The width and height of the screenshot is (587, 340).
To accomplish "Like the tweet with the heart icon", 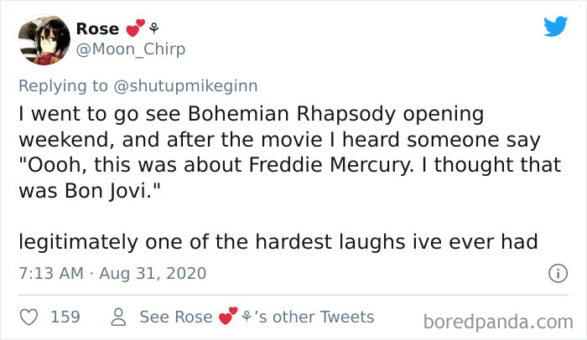I will coord(29,317).
